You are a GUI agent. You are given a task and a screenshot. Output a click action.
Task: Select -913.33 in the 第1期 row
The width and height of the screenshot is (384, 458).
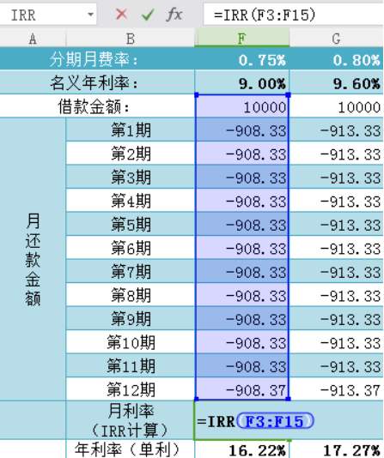[x=337, y=130]
